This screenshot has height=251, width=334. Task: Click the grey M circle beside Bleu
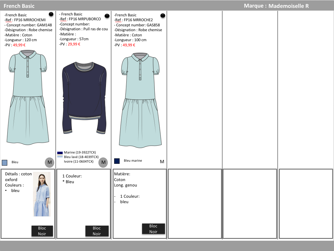pyautogui.click(x=50, y=162)
